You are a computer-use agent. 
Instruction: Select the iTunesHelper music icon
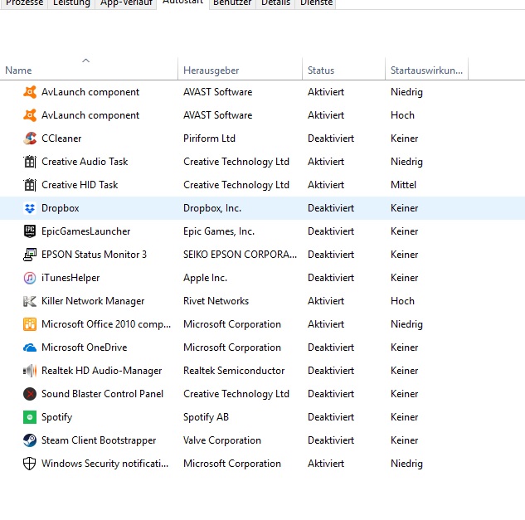click(x=30, y=278)
